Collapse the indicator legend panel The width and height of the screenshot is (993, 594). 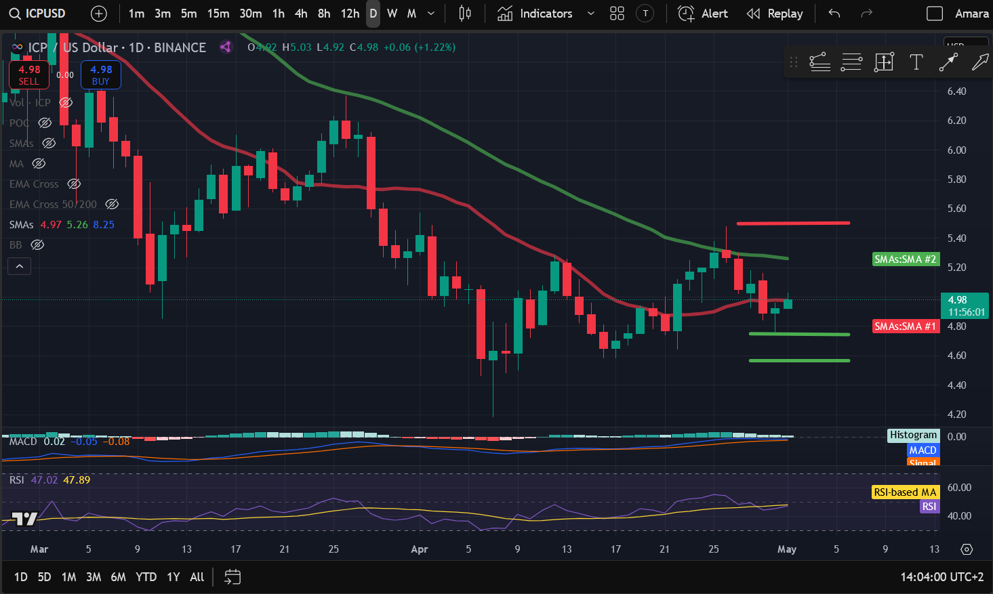pyautogui.click(x=19, y=266)
